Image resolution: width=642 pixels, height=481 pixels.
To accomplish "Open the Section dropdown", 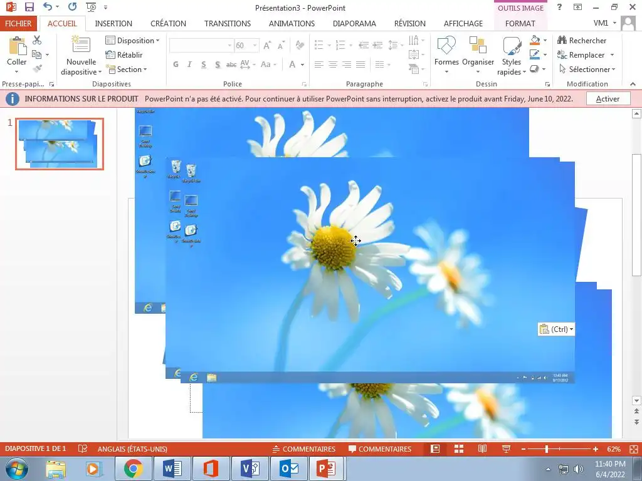I will click(126, 69).
